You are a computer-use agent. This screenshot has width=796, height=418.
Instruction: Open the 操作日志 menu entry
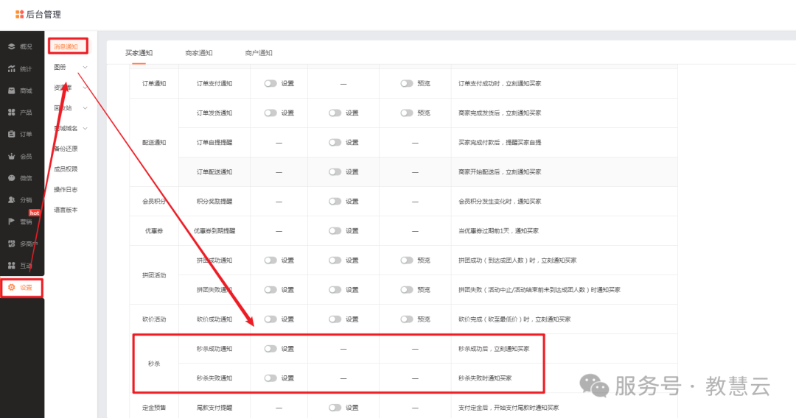66,189
